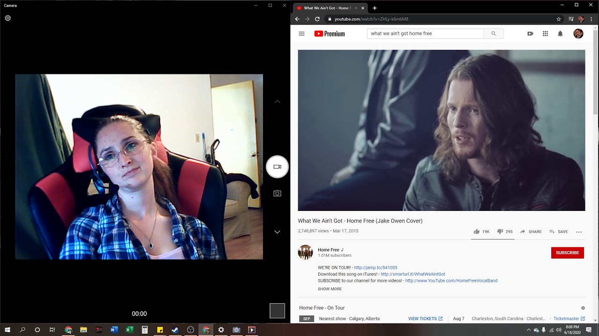Screen dimensions: 599x336
Task: Click SHARE under the video
Action: 530,231
